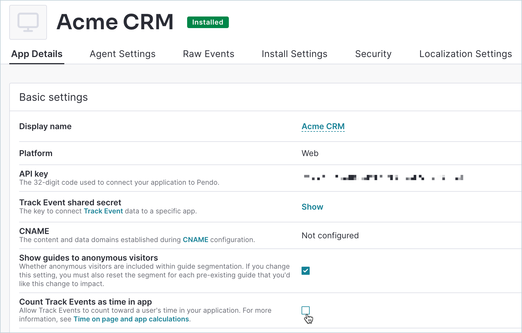The width and height of the screenshot is (522, 333).
Task: Click the blurred API key value
Action: pos(384,177)
